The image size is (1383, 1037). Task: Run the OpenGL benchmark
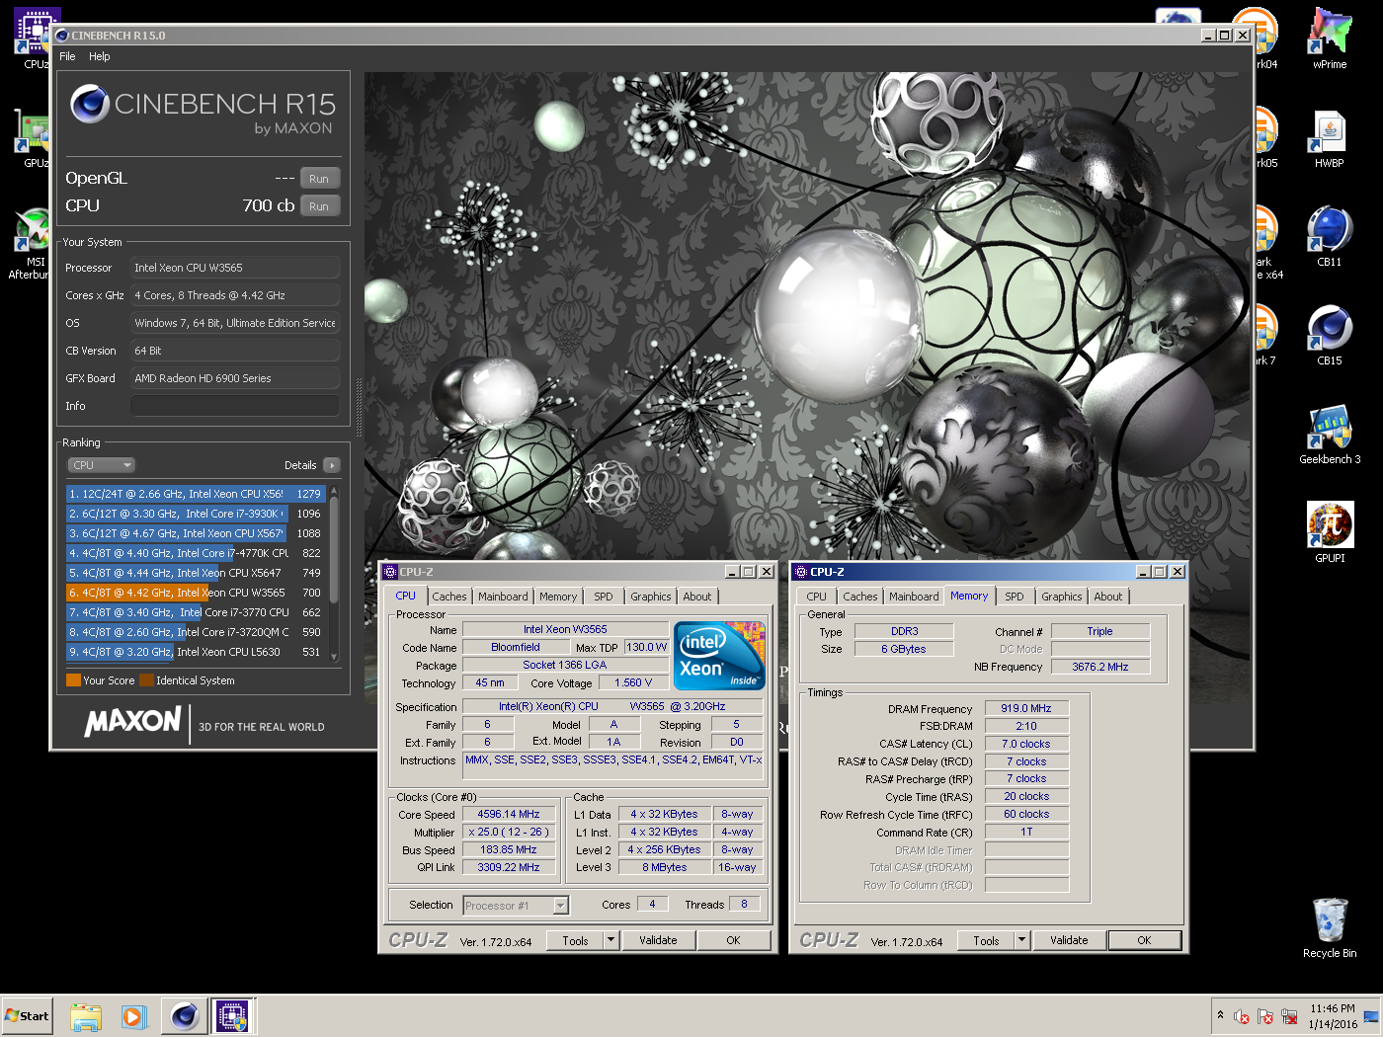coord(319,179)
